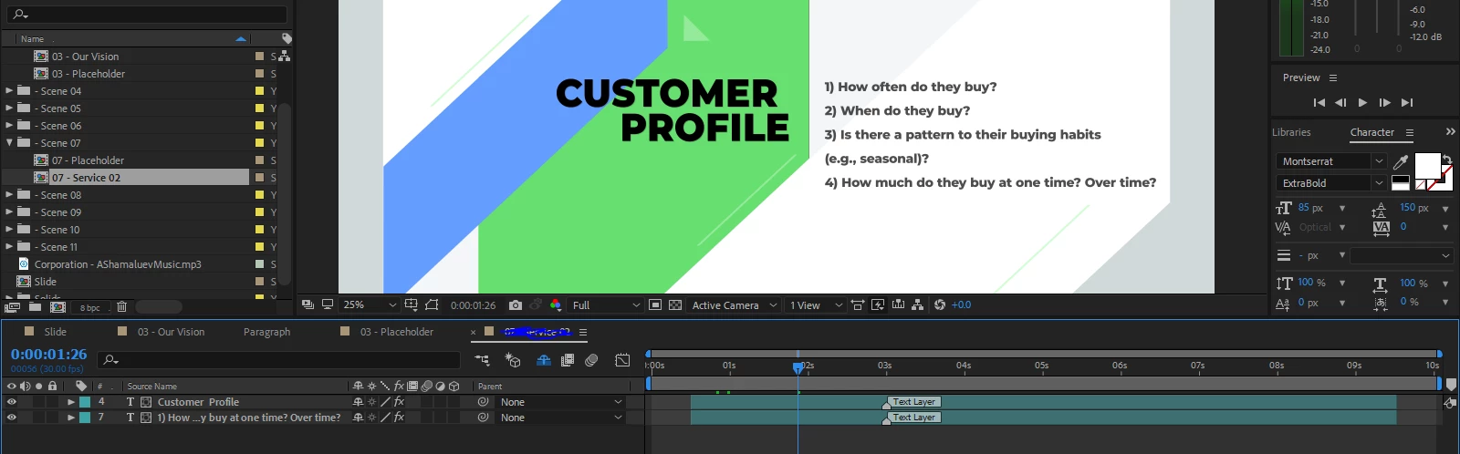1460x454 pixels.
Task: Toggle the transparency grid button
Action: 675,305
